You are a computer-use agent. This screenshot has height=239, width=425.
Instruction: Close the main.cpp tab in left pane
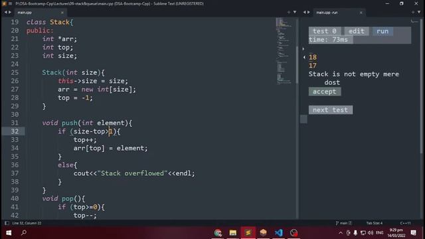(62, 13)
